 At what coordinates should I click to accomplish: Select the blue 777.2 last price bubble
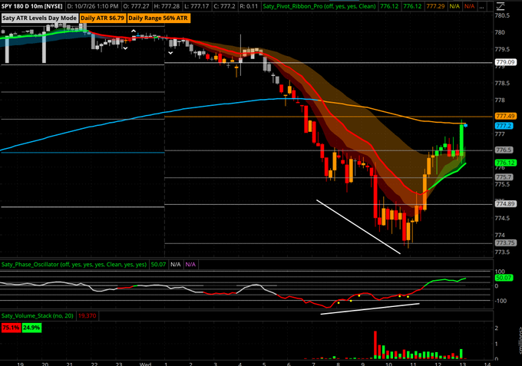coord(504,126)
